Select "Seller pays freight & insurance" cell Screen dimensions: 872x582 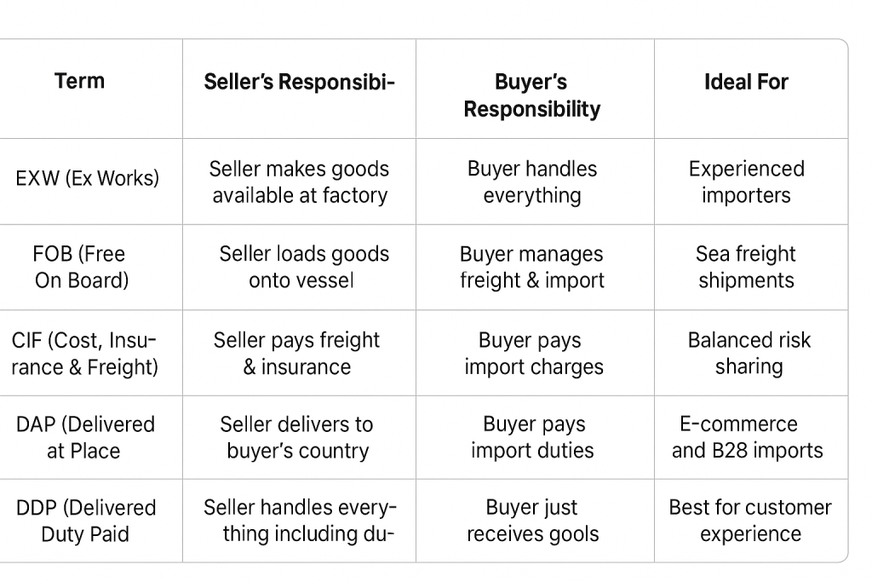pyautogui.click(x=296, y=354)
